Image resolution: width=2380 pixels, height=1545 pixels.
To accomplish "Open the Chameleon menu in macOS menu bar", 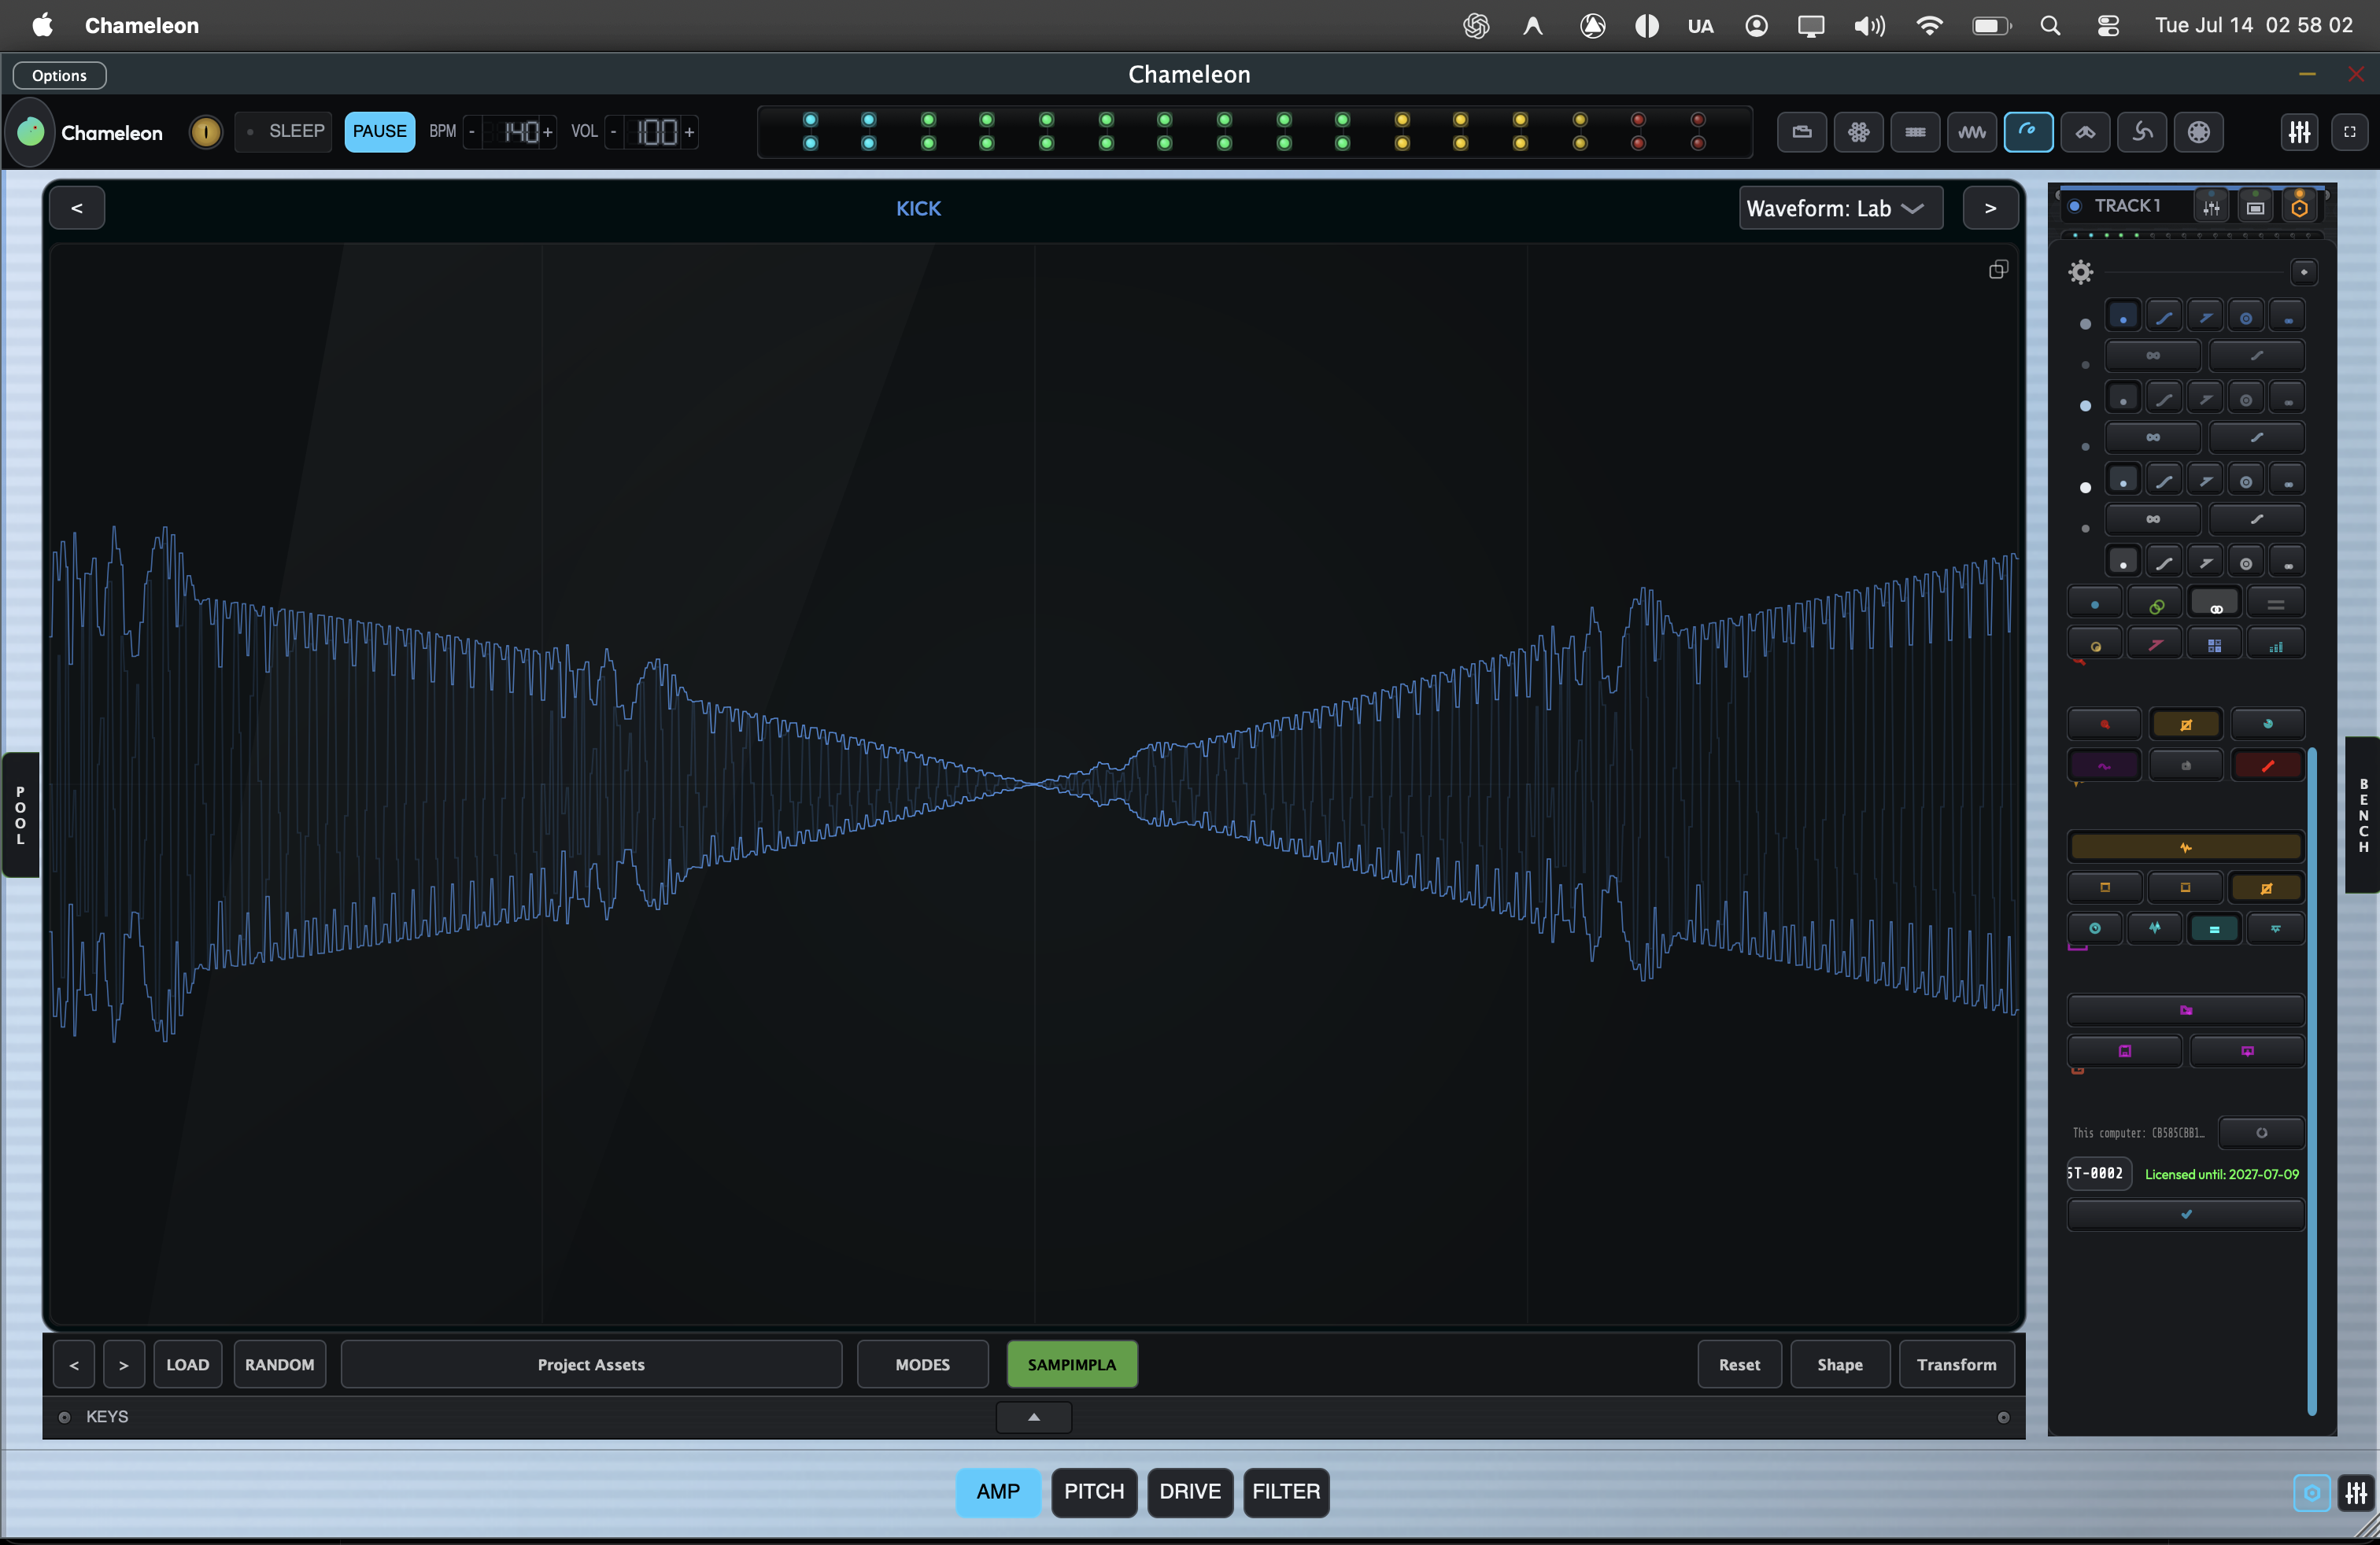I will [x=142, y=25].
